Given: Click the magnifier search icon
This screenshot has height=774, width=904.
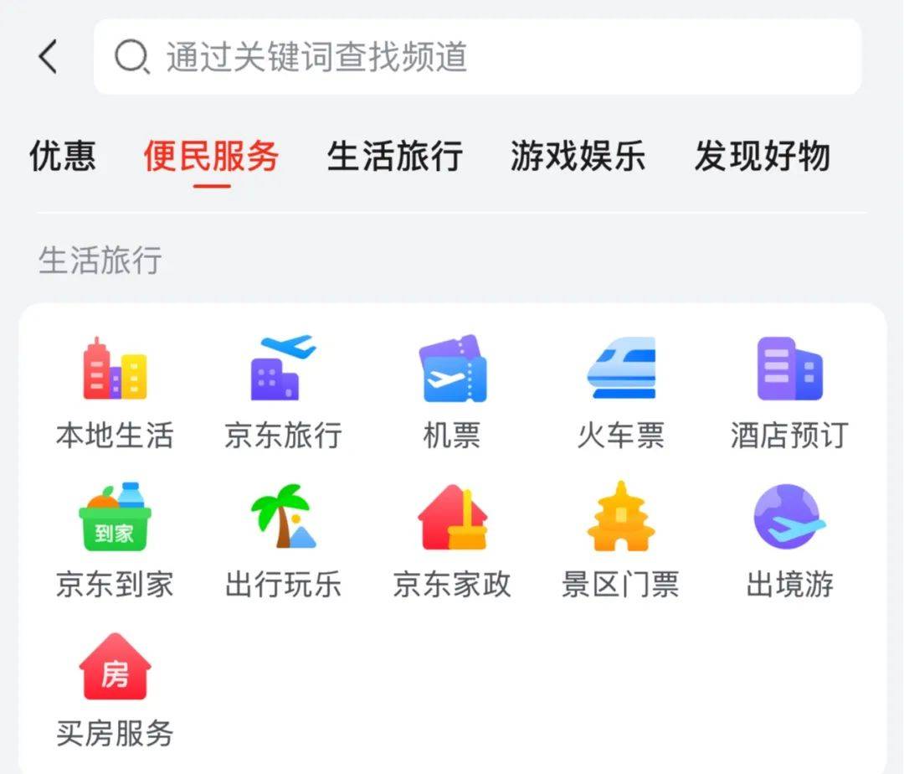Looking at the screenshot, I should pos(132,56).
